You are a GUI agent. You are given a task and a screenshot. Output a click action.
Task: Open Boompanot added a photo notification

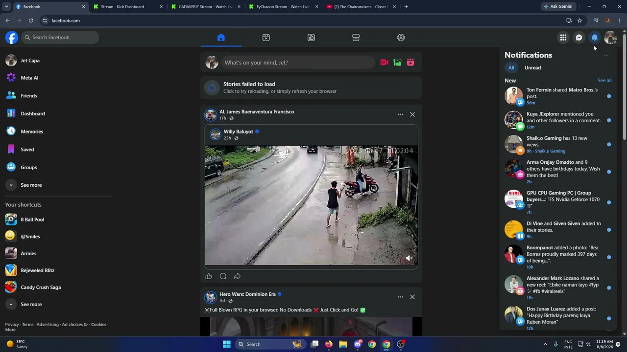[x=558, y=257]
